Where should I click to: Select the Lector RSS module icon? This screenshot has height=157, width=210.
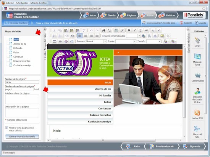coord(197,114)
